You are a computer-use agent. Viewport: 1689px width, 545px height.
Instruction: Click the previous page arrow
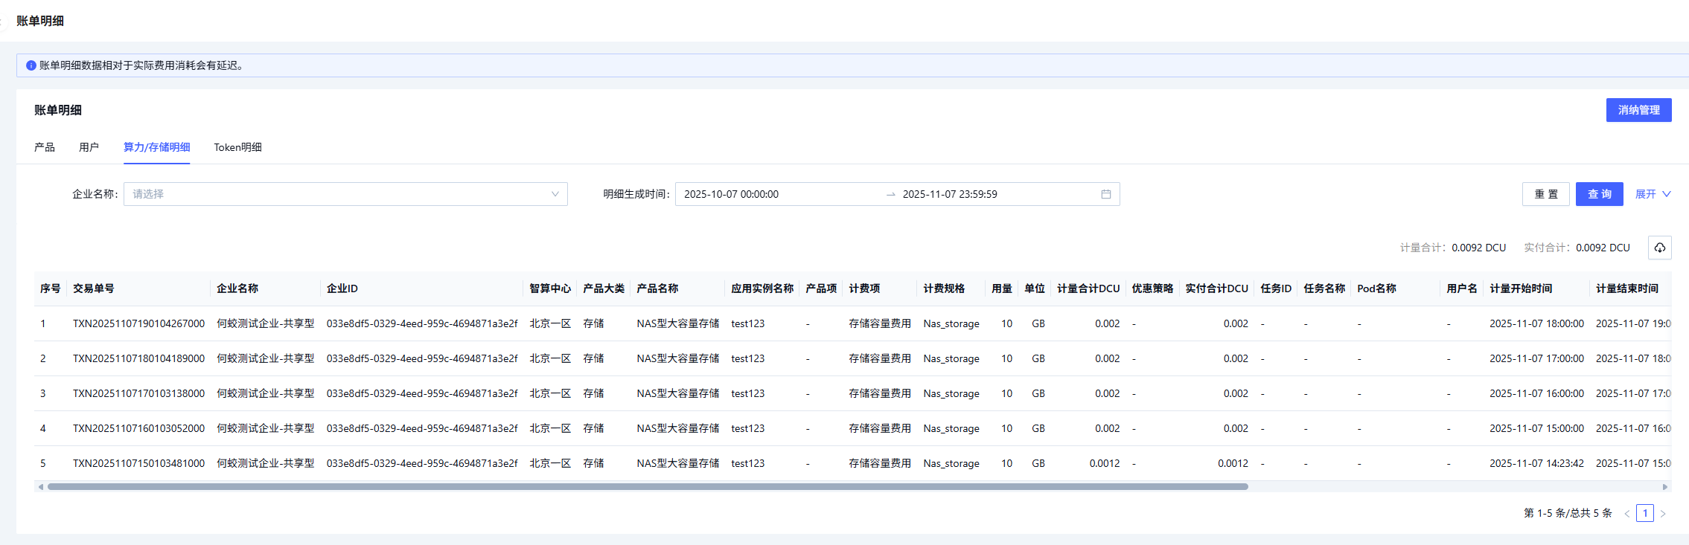pyautogui.click(x=1626, y=514)
